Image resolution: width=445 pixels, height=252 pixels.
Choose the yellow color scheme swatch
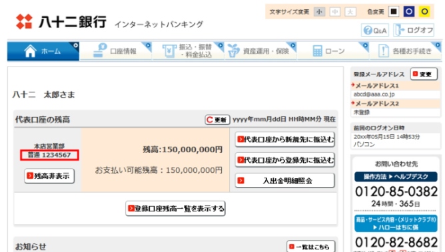tap(424, 11)
